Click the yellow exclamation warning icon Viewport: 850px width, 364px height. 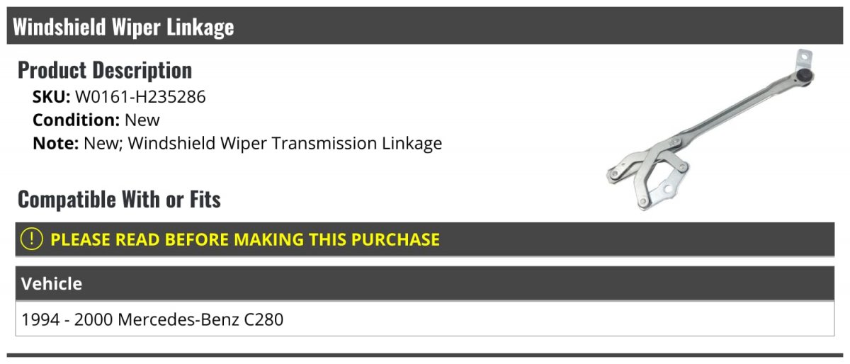click(x=32, y=239)
